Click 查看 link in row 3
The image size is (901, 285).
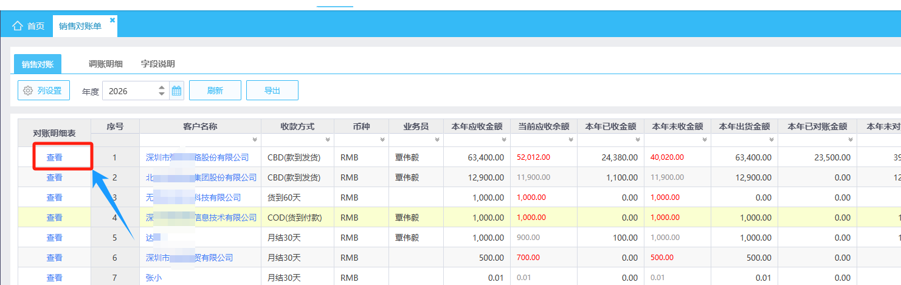(x=55, y=197)
